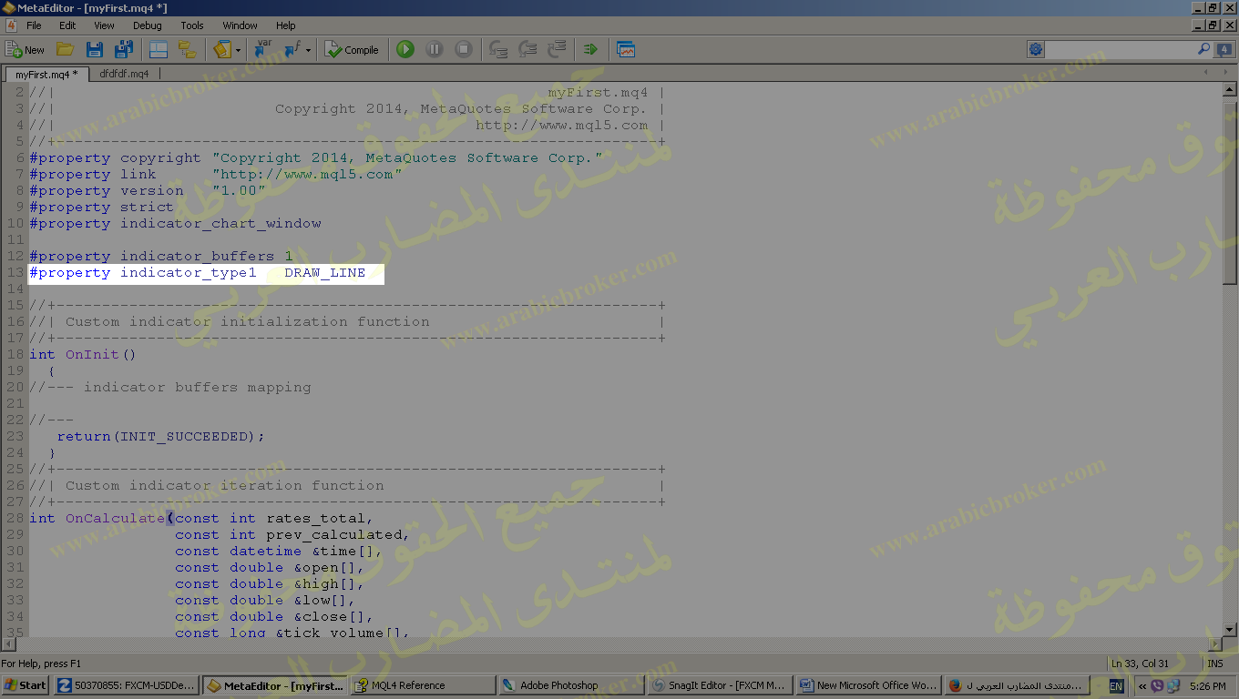Save all open files
The height and width of the screenshot is (699, 1239).
click(x=124, y=50)
